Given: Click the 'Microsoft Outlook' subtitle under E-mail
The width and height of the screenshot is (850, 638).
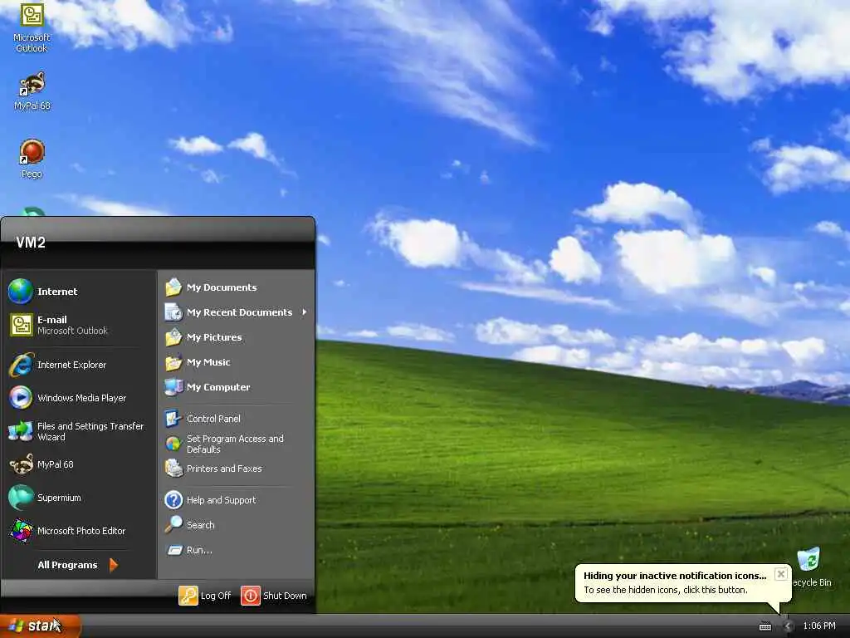Looking at the screenshot, I should (72, 331).
